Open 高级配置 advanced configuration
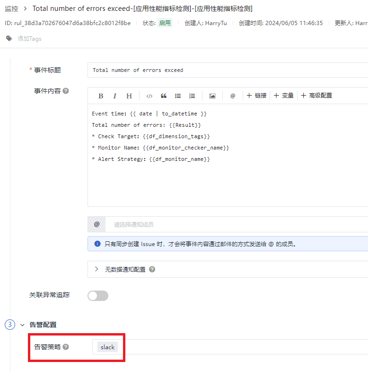368x371 pixels. pos(316,96)
